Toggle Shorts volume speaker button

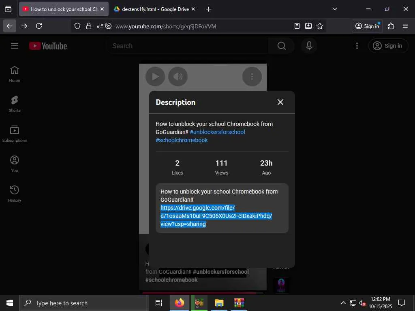pos(178,77)
